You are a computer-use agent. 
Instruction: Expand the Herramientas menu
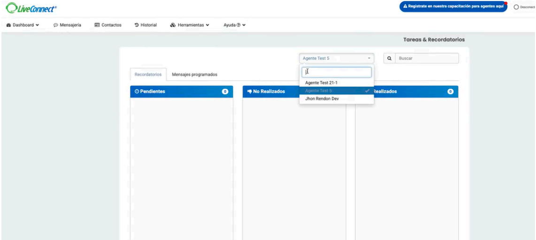tap(189, 25)
